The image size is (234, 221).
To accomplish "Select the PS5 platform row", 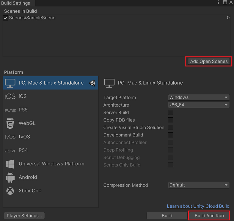I will coord(51,110).
